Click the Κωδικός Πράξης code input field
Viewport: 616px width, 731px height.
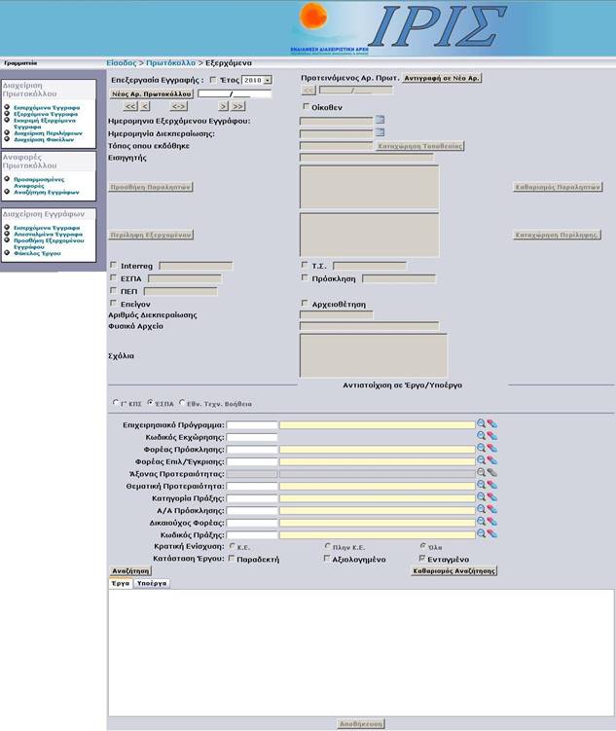click(251, 534)
